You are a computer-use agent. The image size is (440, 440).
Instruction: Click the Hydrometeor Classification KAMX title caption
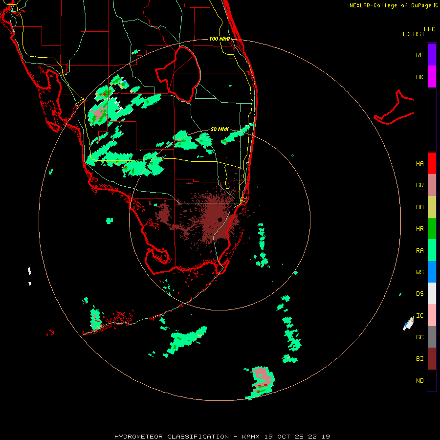pyautogui.click(x=222, y=437)
